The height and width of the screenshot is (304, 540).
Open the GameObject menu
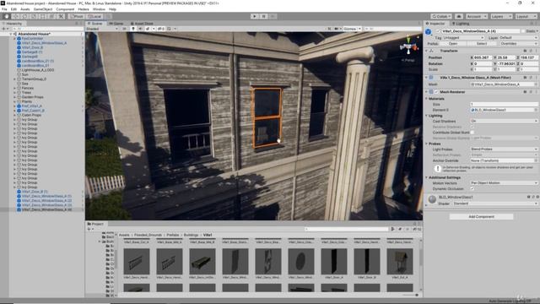click(x=43, y=9)
